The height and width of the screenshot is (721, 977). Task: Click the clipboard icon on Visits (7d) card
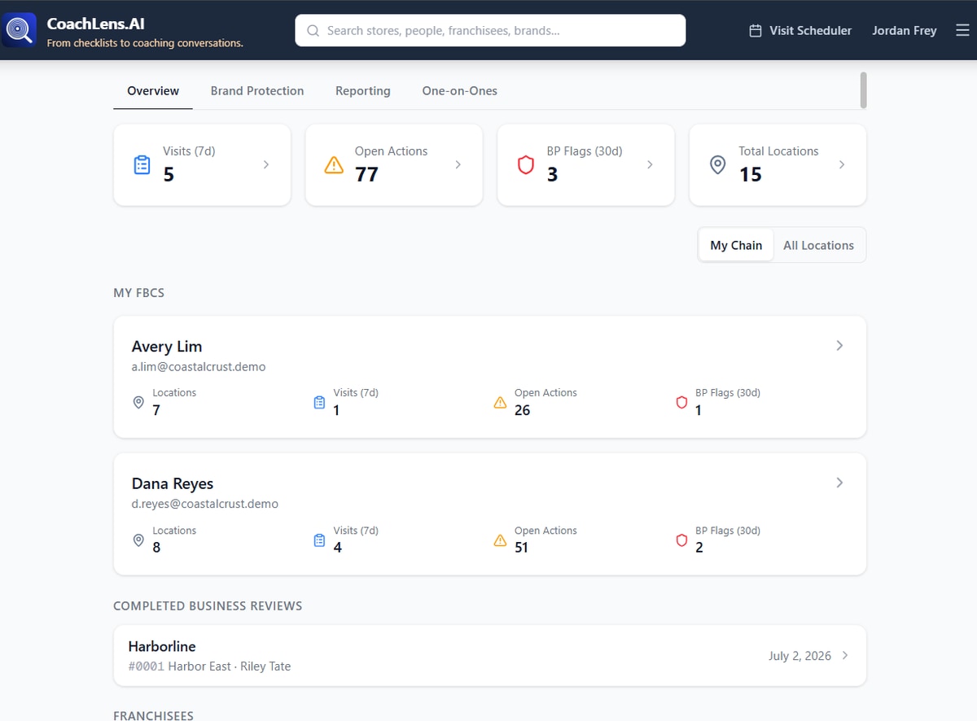(142, 165)
